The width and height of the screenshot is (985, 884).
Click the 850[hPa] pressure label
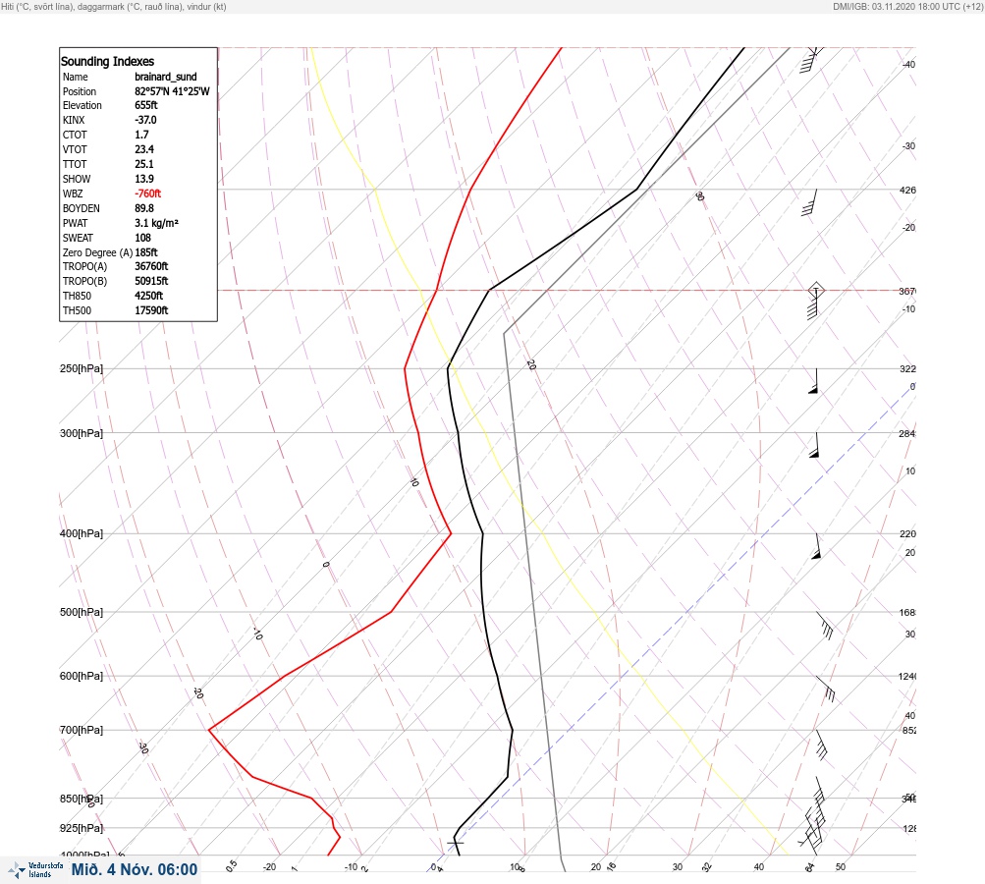point(82,800)
